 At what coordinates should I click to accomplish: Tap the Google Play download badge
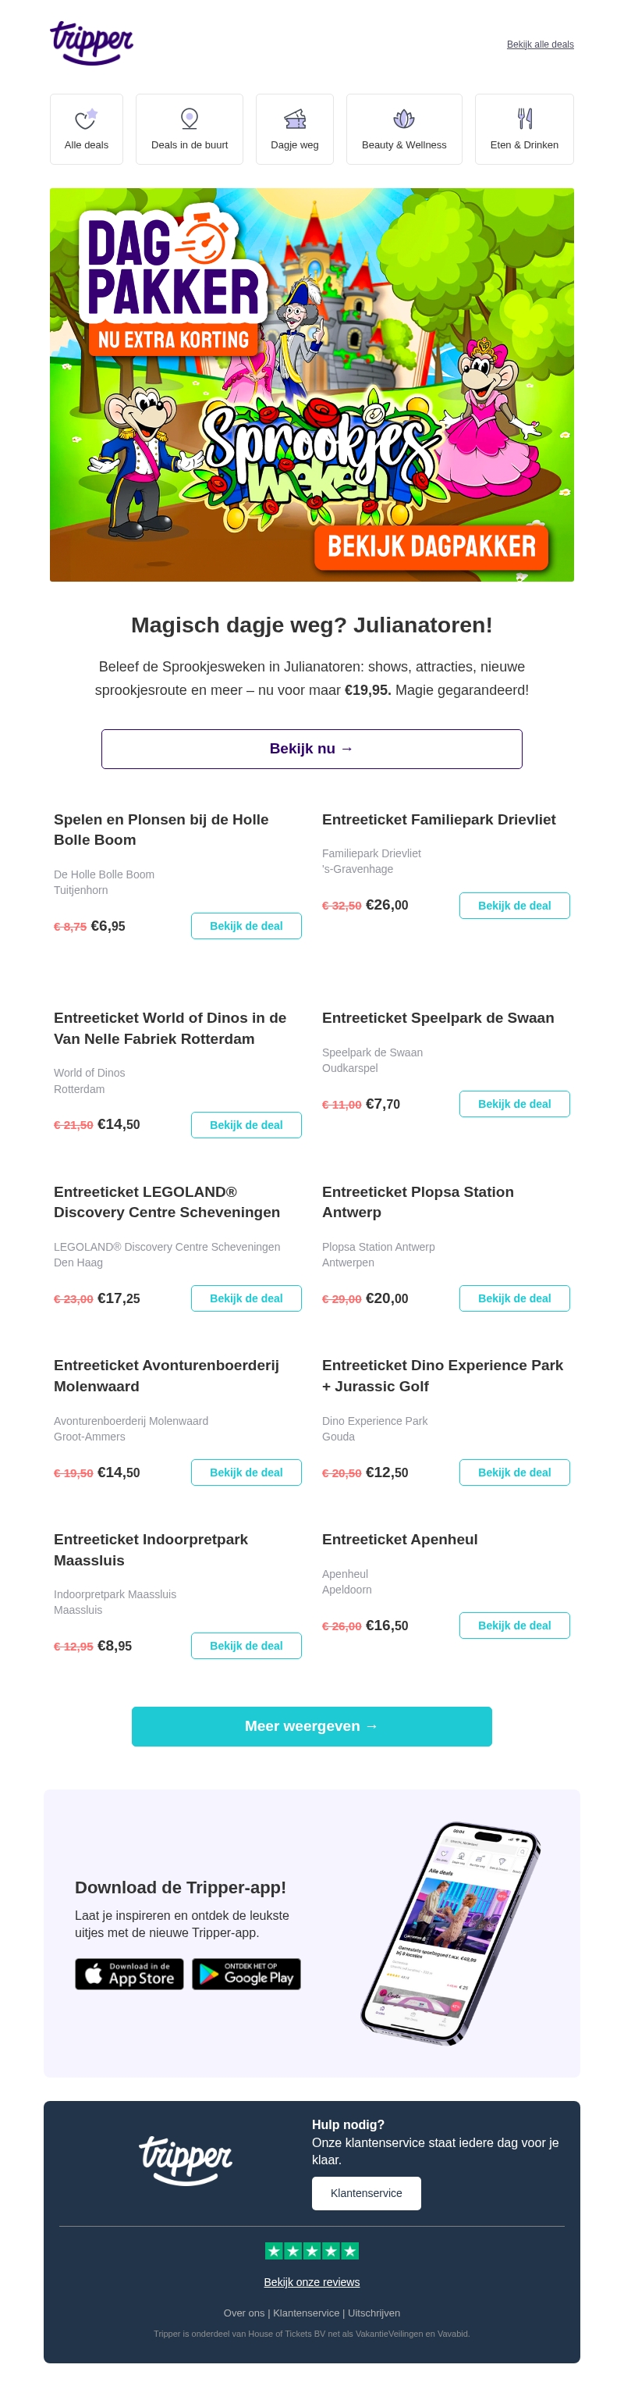[x=246, y=1973]
